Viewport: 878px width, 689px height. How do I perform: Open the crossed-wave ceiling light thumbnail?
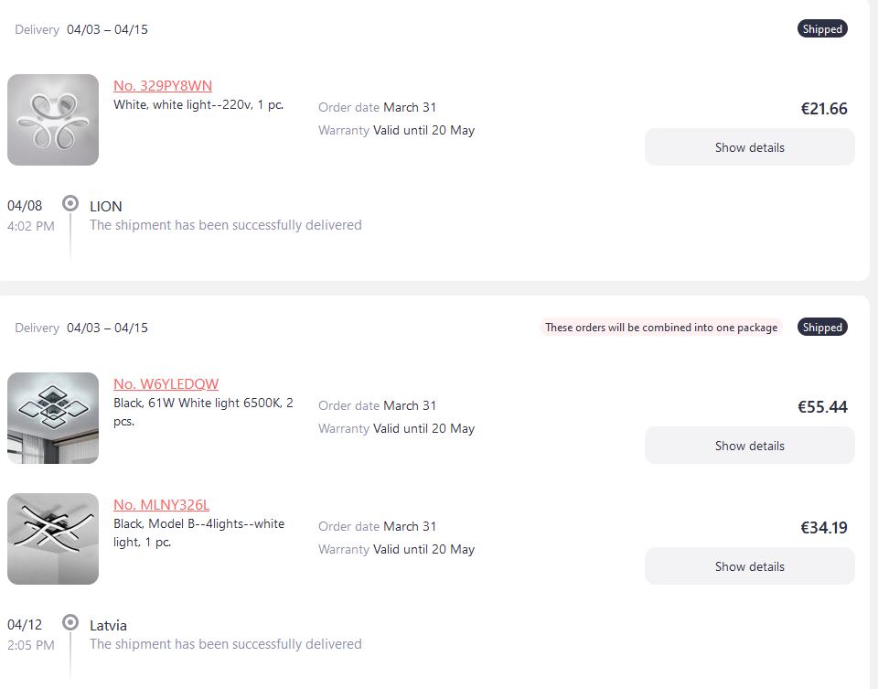pyautogui.click(x=53, y=539)
